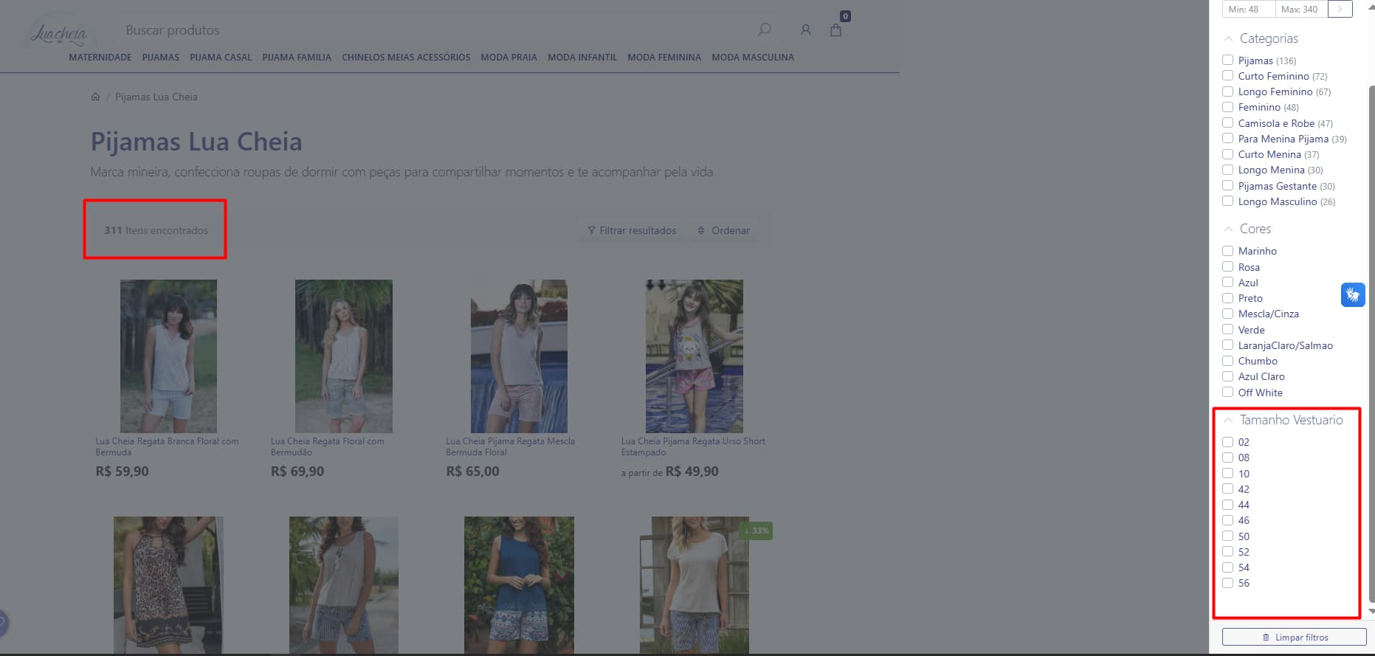
Task: Open the R$ 69,90 product thumbnail
Action: (344, 356)
